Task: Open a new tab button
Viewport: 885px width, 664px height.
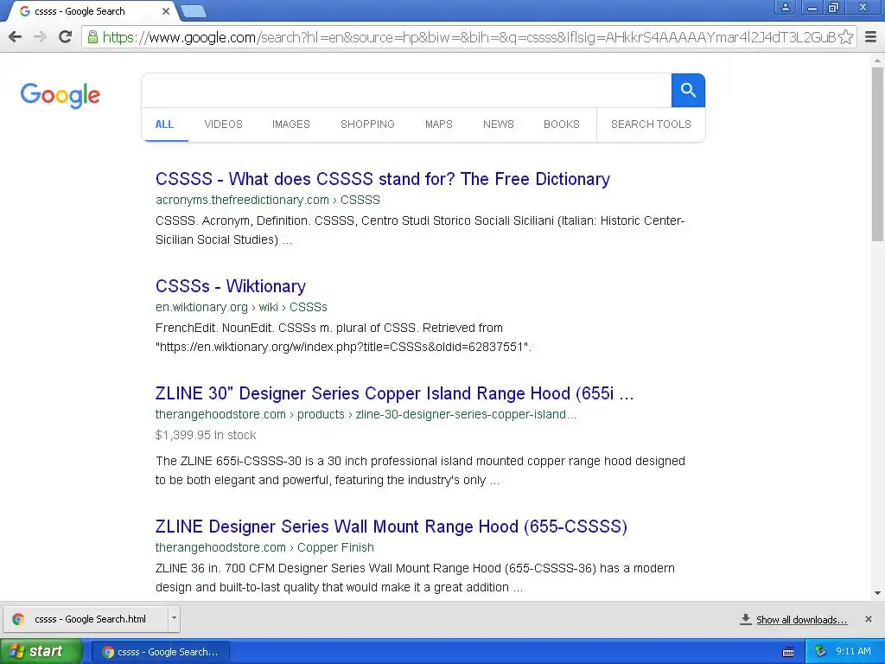Action: [193, 11]
